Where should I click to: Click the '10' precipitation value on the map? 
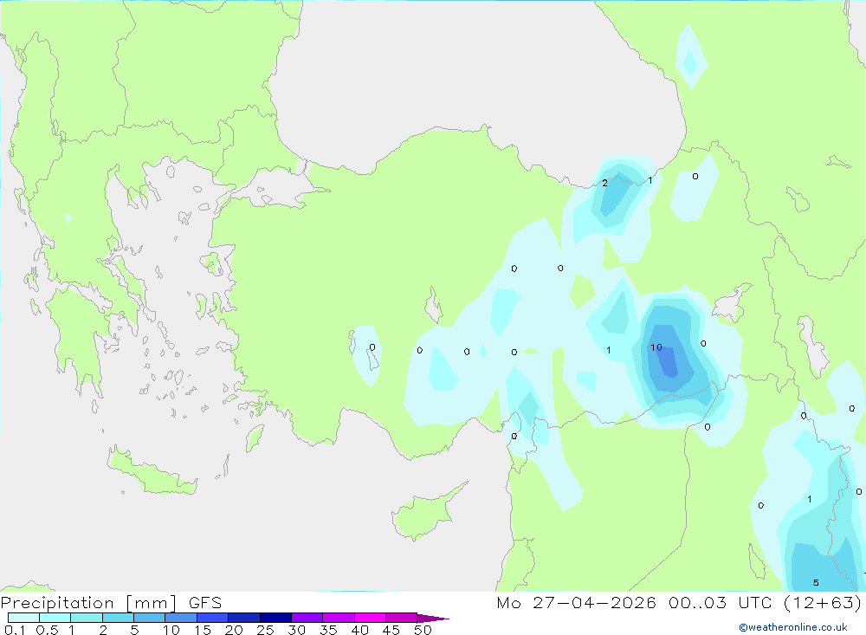tap(656, 347)
